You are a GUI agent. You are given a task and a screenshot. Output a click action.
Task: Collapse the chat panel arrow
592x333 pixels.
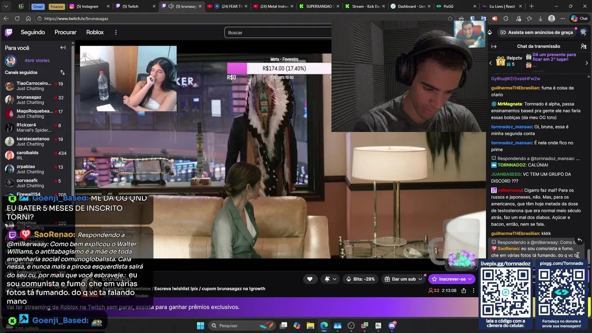pyautogui.click(x=494, y=46)
